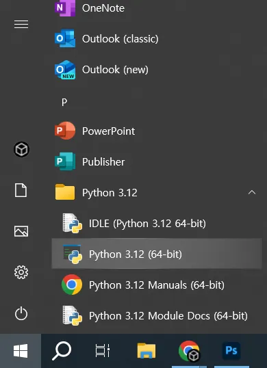Click "Python 3.12 (64-bit)" text
This screenshot has height=368, width=267.
tap(136, 254)
